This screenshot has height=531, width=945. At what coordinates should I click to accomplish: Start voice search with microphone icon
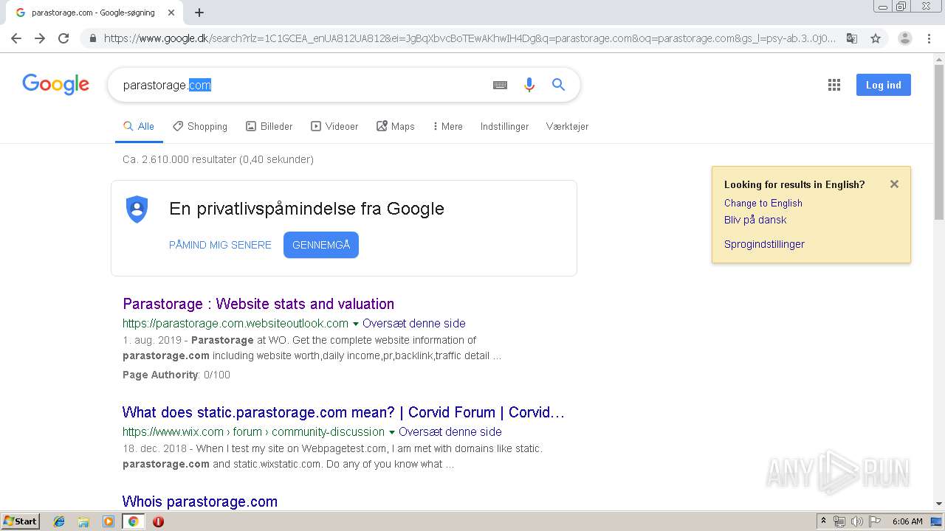pyautogui.click(x=529, y=85)
